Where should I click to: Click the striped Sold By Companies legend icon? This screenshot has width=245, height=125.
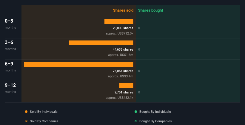(26, 121)
